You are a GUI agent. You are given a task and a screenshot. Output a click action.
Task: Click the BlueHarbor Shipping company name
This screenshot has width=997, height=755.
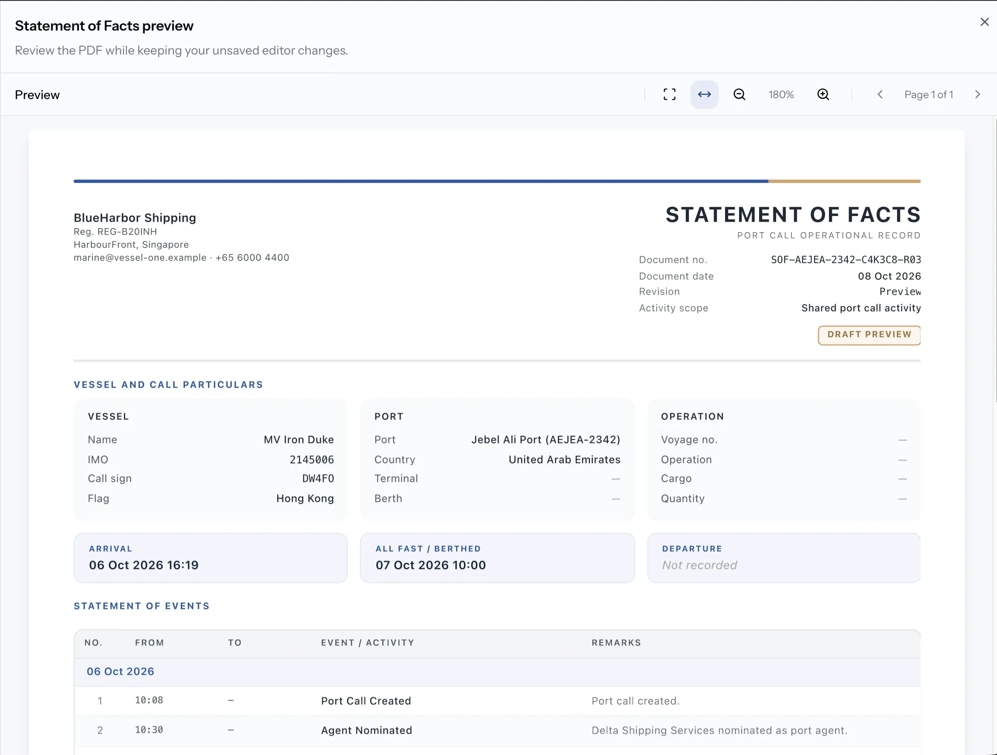tap(135, 218)
